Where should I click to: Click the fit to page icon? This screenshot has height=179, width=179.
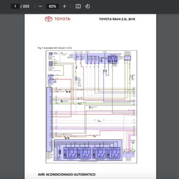tap(78, 6)
